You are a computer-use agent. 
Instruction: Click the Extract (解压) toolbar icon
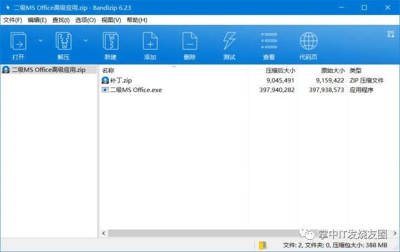(x=63, y=41)
